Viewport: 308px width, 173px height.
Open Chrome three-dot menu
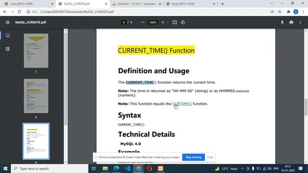[303, 12]
